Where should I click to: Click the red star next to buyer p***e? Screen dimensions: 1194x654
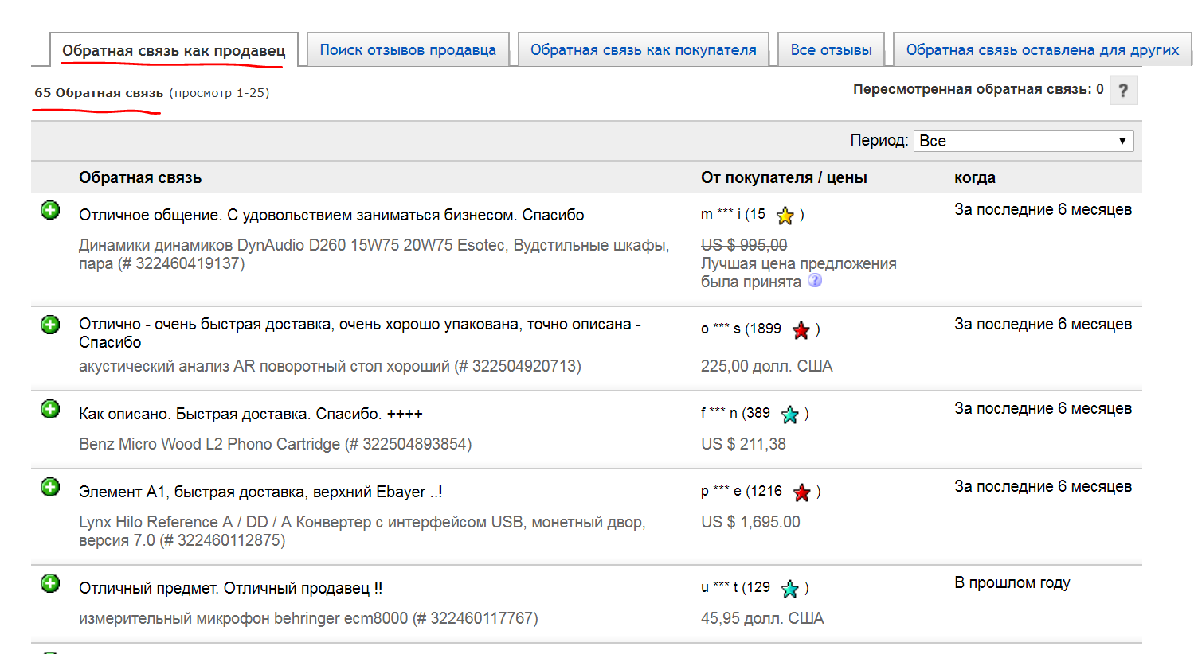pyautogui.click(x=802, y=492)
